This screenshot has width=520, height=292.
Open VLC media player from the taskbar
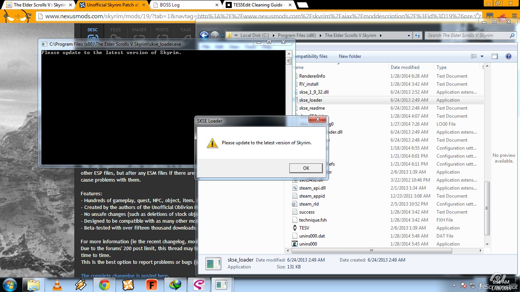tap(57, 285)
